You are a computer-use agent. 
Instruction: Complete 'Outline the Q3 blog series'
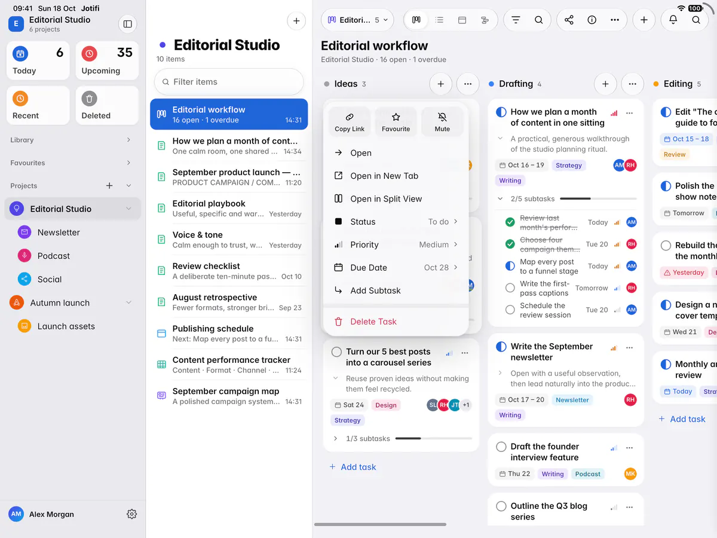[x=501, y=506]
